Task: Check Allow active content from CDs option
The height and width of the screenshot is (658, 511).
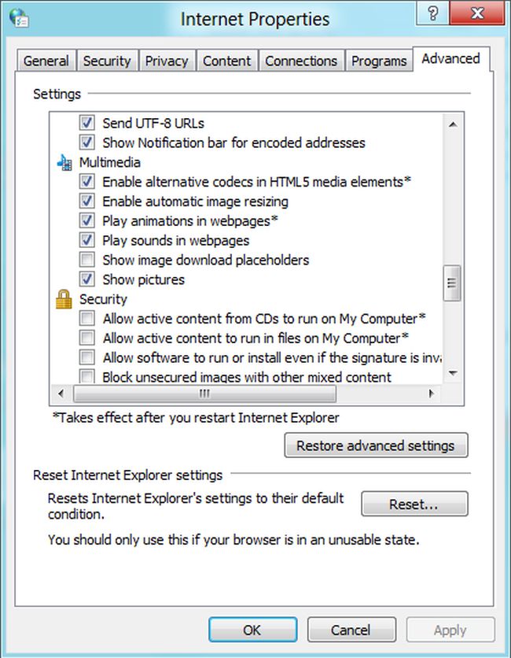Action: click(x=86, y=319)
